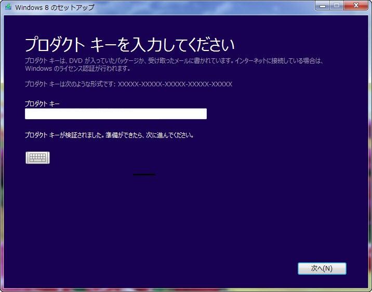The image size is (372, 292).
Task: Click the format example XXXXX-XXXXX-XXXXX-XXXXX-XXXXX text
Action: (175, 84)
